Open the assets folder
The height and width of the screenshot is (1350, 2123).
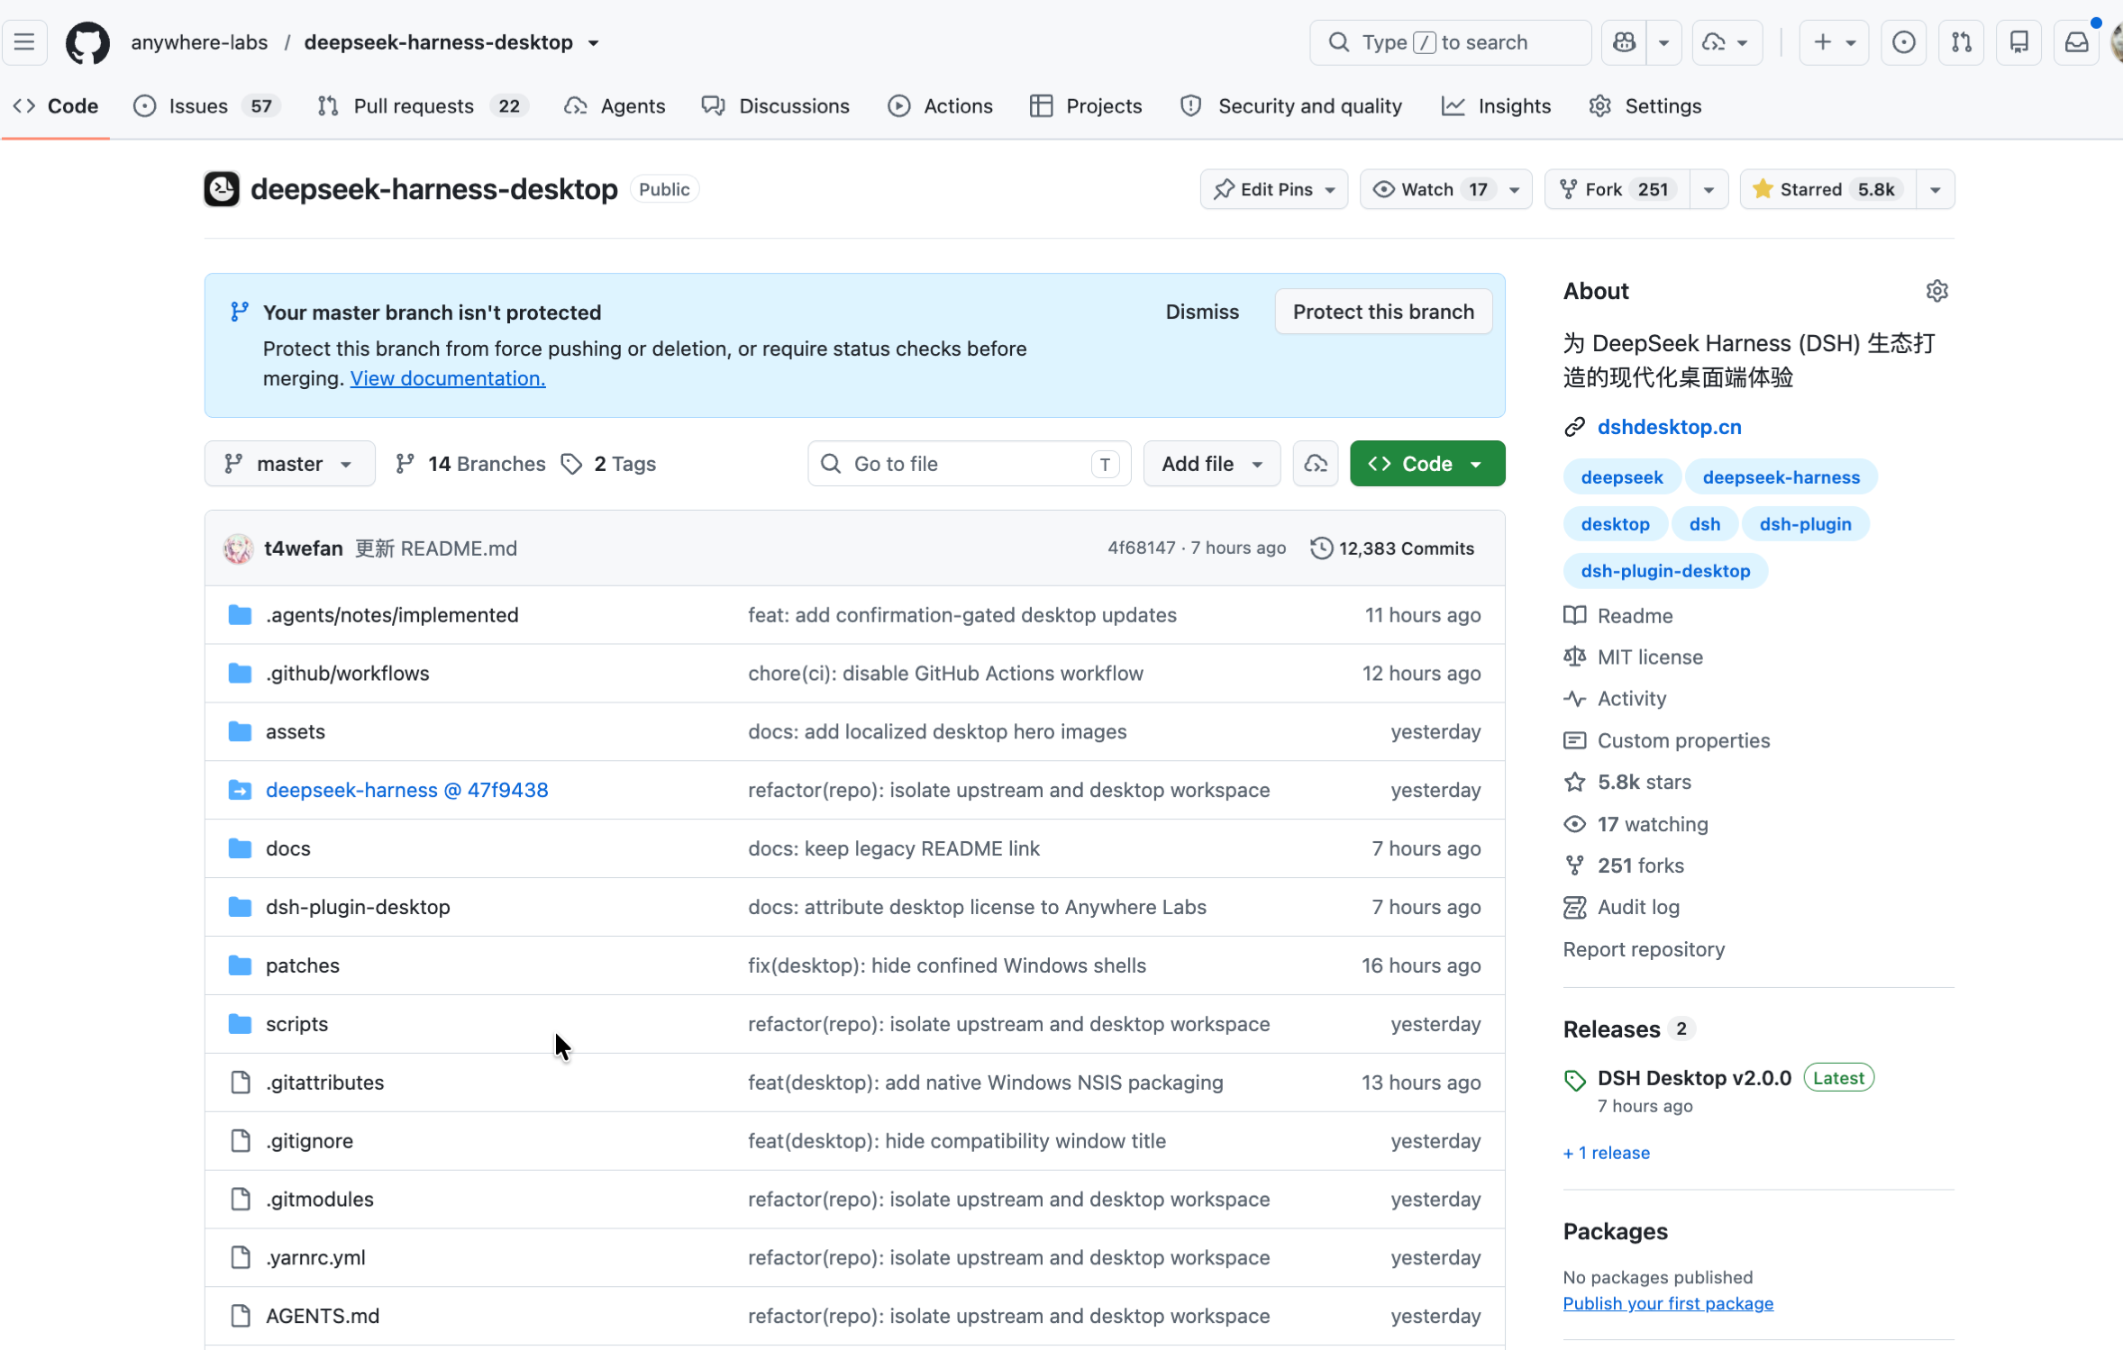pyautogui.click(x=296, y=732)
